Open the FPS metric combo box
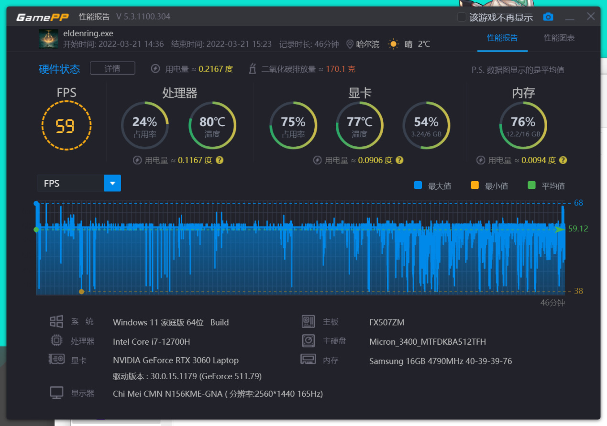 (79, 183)
